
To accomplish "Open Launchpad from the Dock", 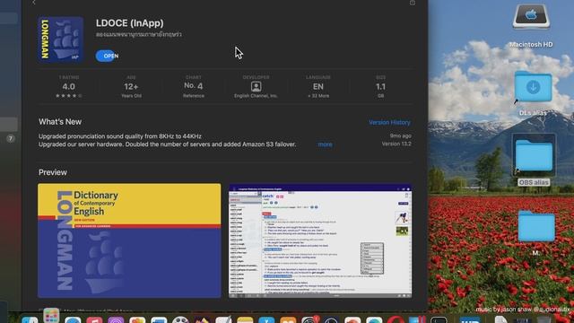I will point(51,316).
